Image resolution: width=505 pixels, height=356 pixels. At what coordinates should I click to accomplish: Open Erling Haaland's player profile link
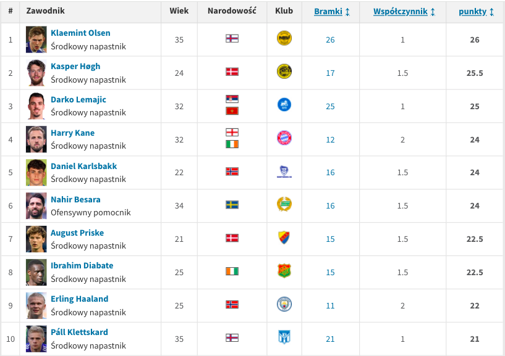pos(79,299)
